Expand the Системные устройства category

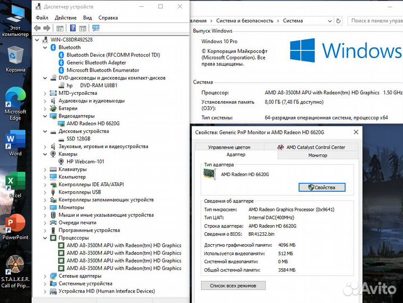click(x=45, y=284)
